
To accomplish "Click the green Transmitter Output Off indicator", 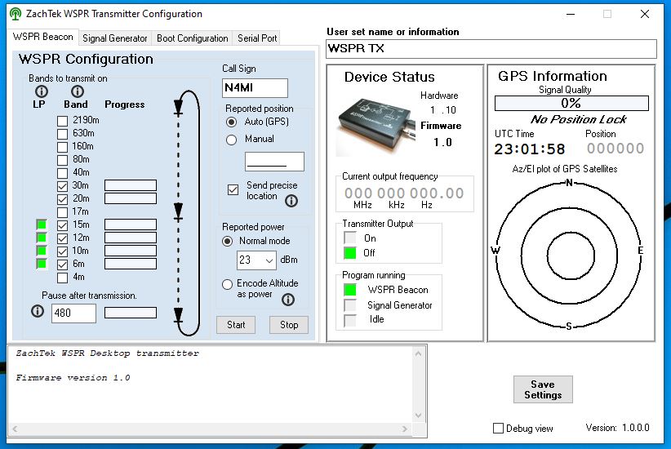I will click(350, 253).
